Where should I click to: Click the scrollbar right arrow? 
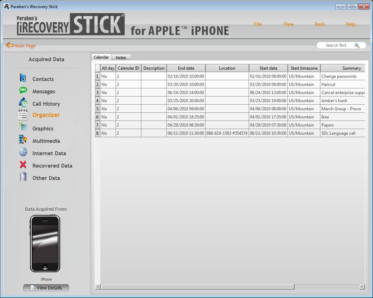(362, 287)
